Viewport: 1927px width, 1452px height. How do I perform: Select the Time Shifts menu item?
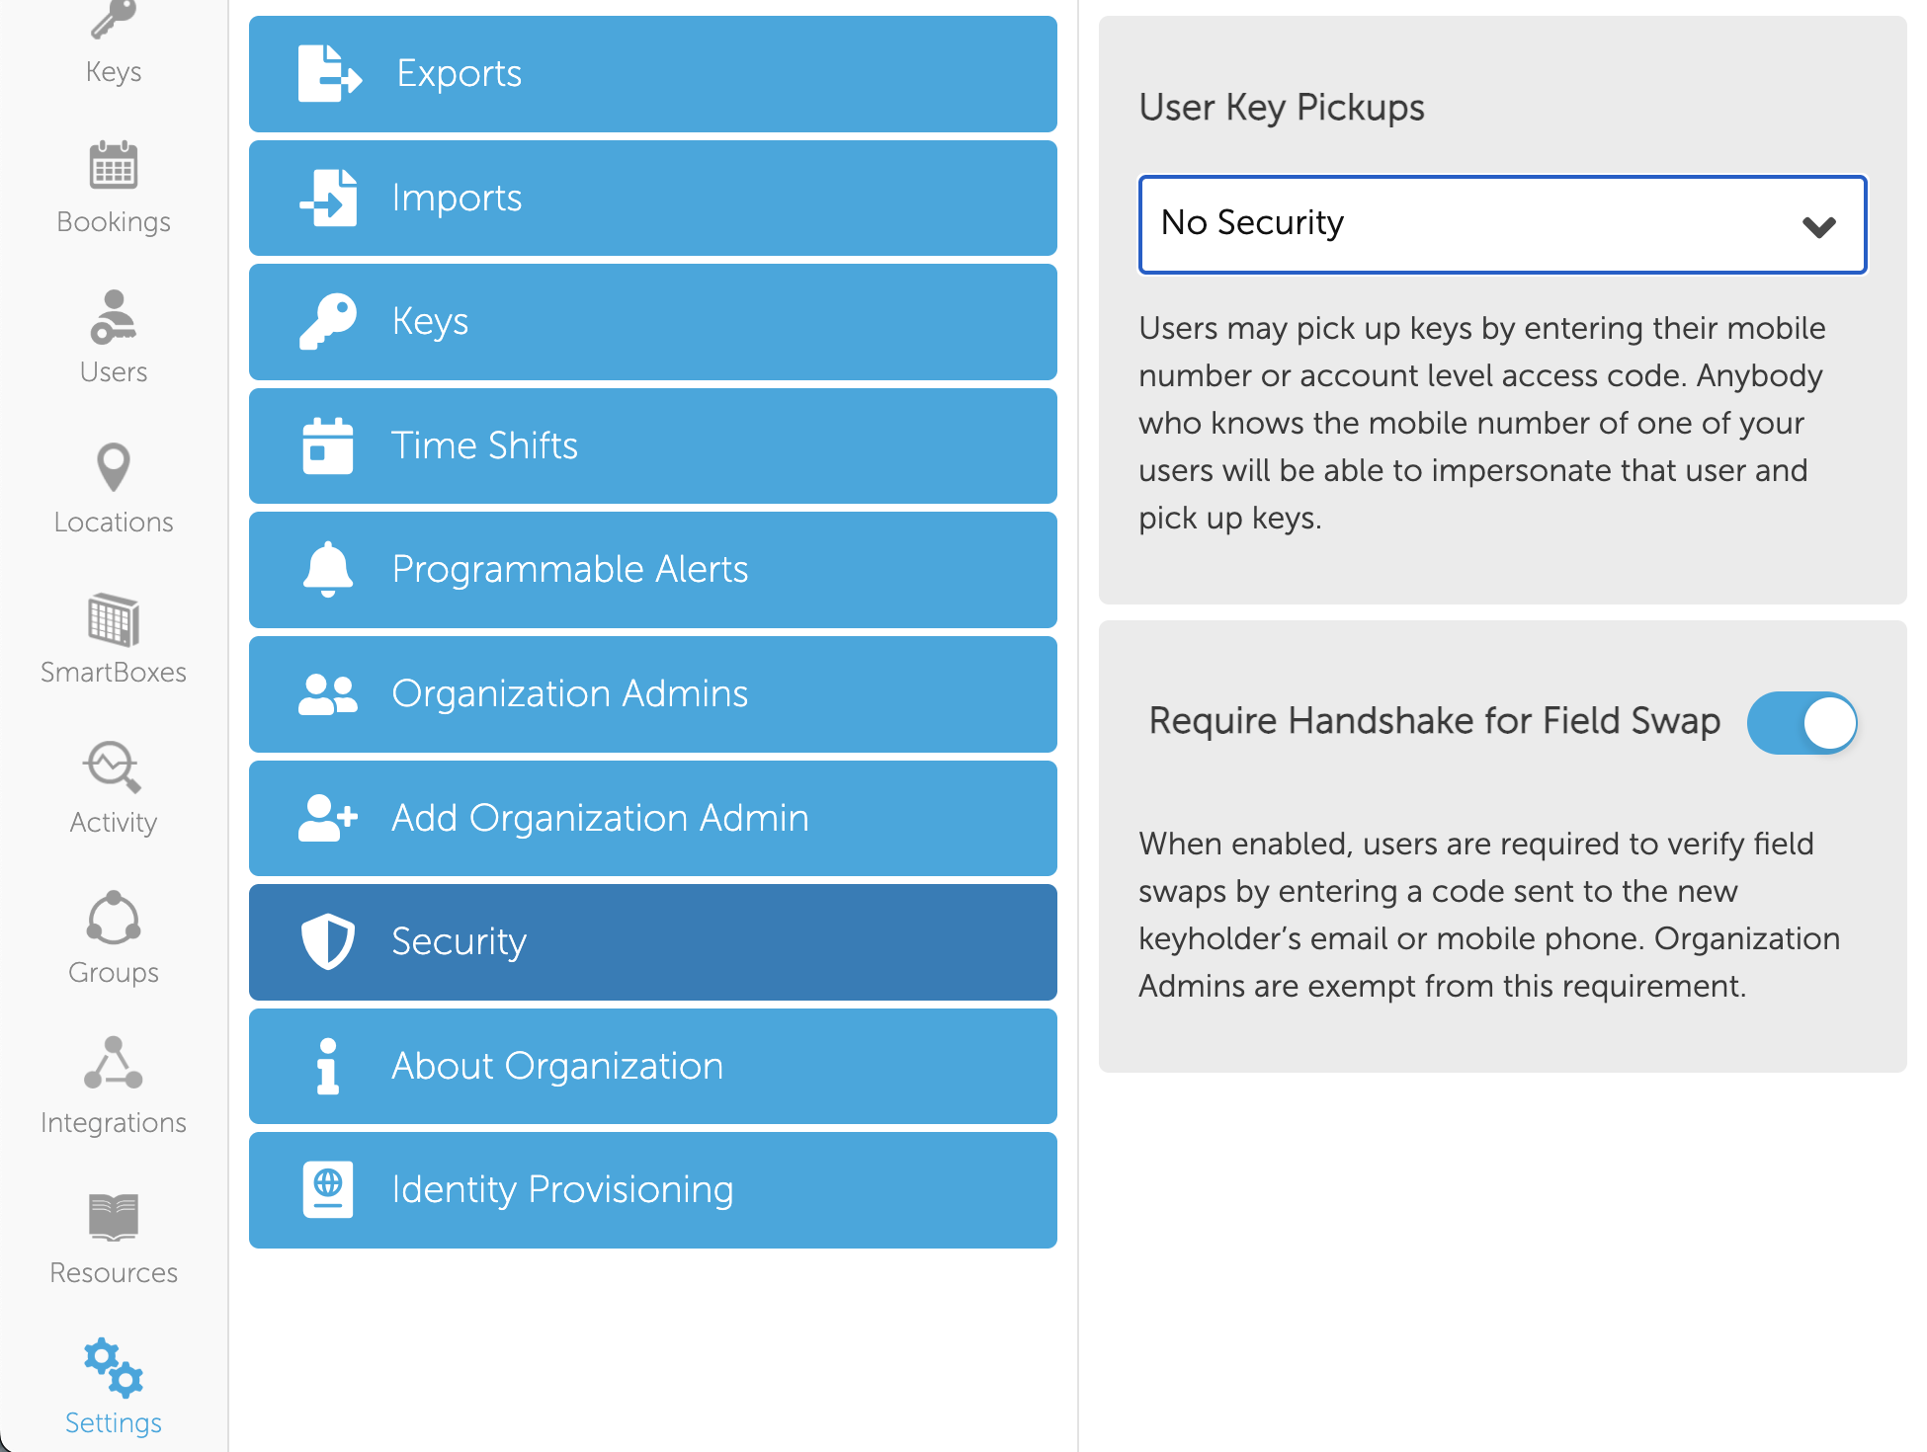point(653,445)
